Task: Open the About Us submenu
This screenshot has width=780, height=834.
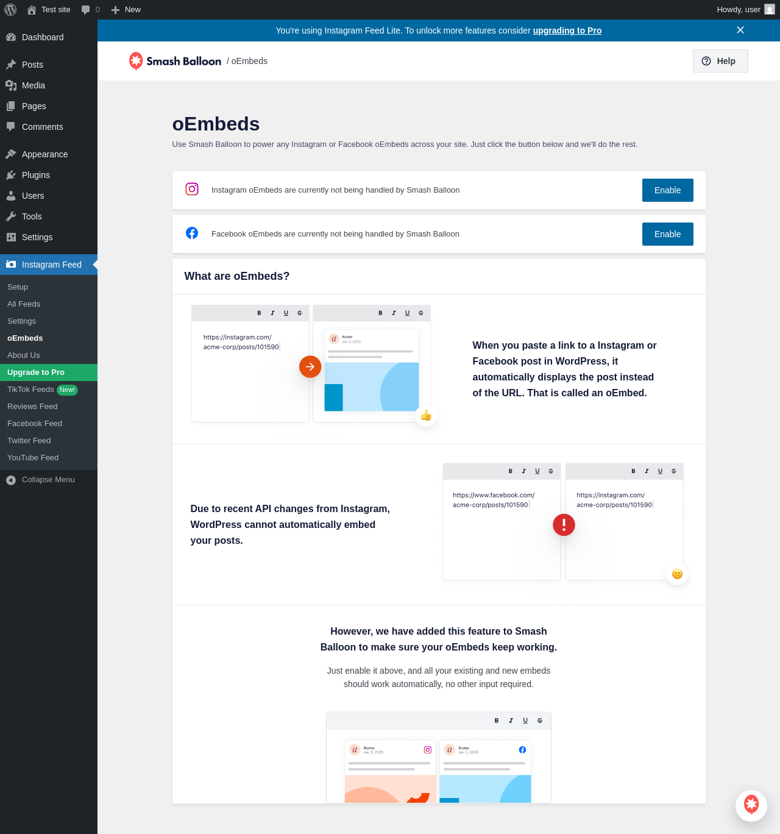Action: tap(49, 355)
